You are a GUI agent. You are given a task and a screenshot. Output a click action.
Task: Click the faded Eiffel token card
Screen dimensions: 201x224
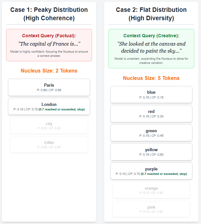point(49,145)
